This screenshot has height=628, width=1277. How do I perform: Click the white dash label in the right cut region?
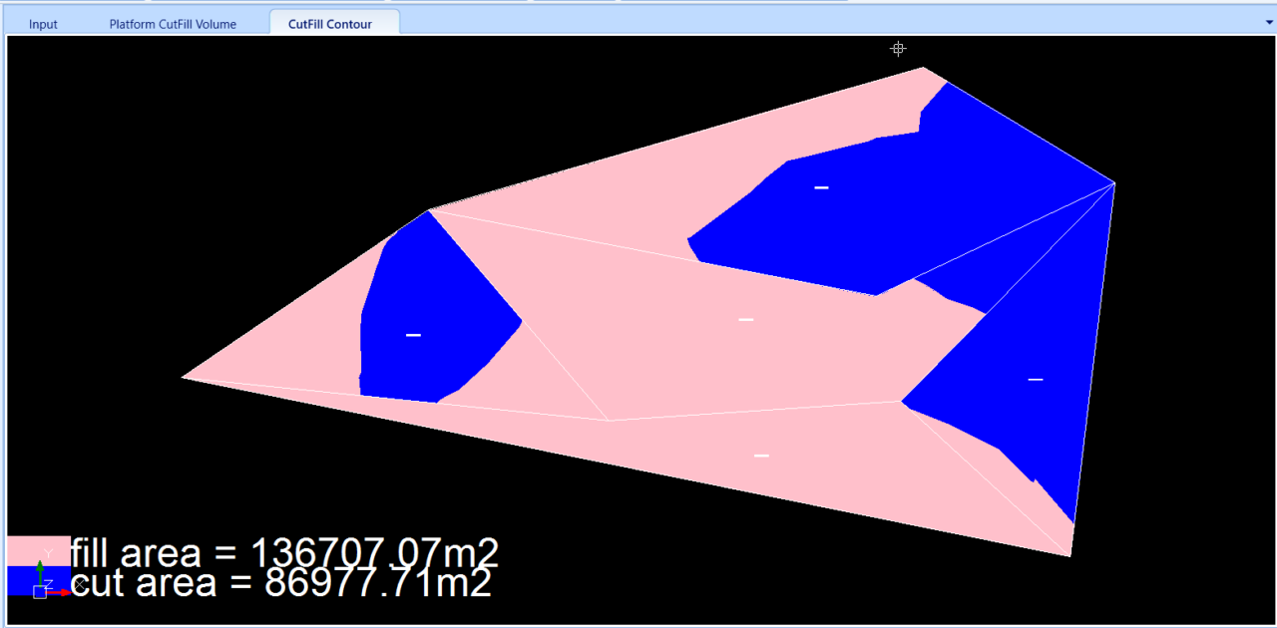[x=1035, y=378]
